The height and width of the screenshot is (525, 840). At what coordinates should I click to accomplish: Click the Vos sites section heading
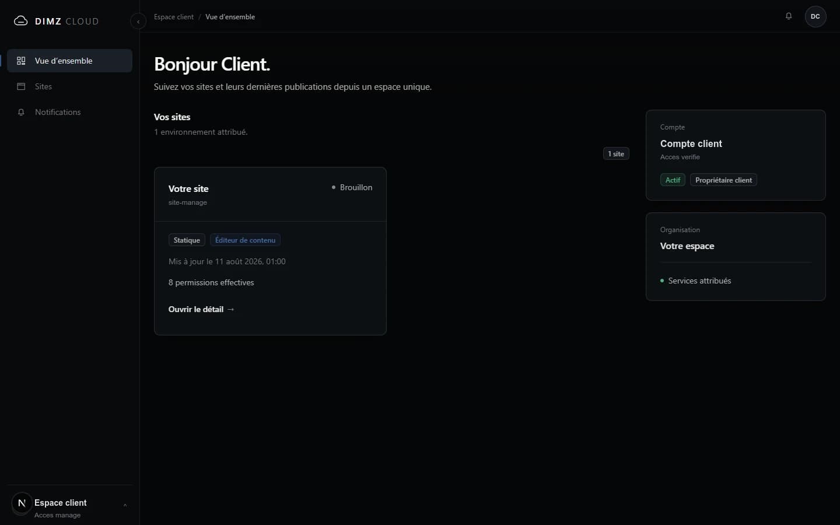point(172,117)
